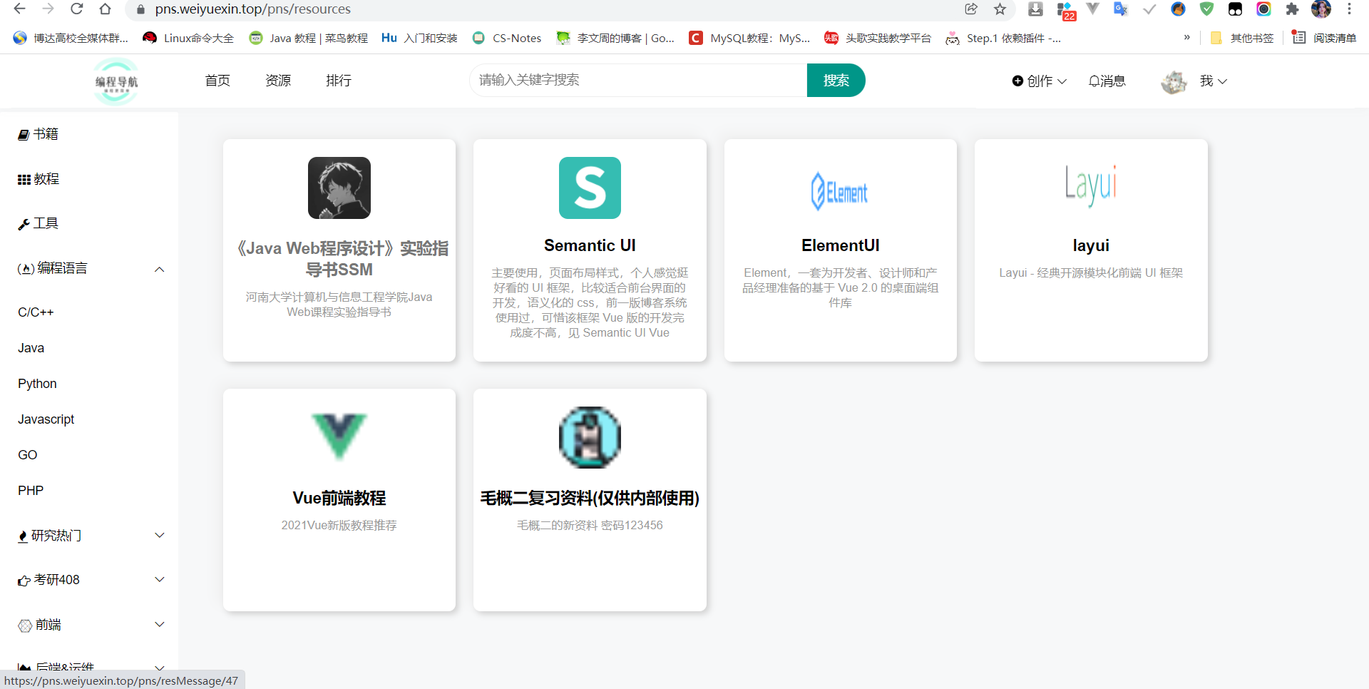Open the 创作 dropdown menu
Image resolution: width=1369 pixels, height=689 pixels.
(x=1040, y=81)
